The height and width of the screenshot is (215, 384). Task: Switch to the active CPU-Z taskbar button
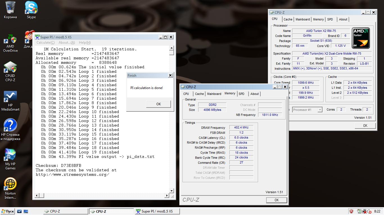112,211
